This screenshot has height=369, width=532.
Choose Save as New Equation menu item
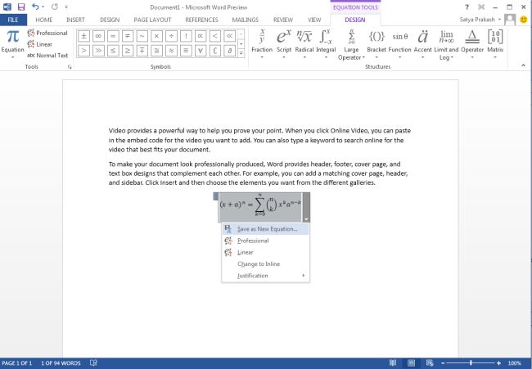click(x=266, y=229)
